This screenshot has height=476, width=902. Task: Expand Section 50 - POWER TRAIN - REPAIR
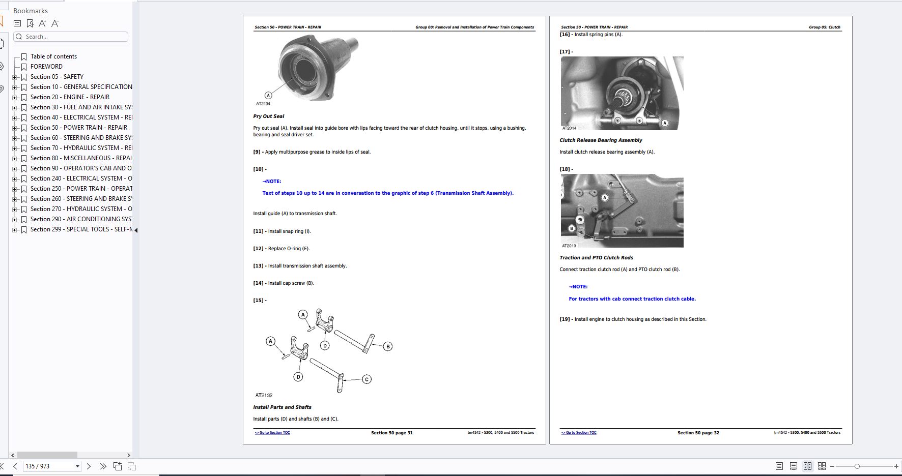15,128
